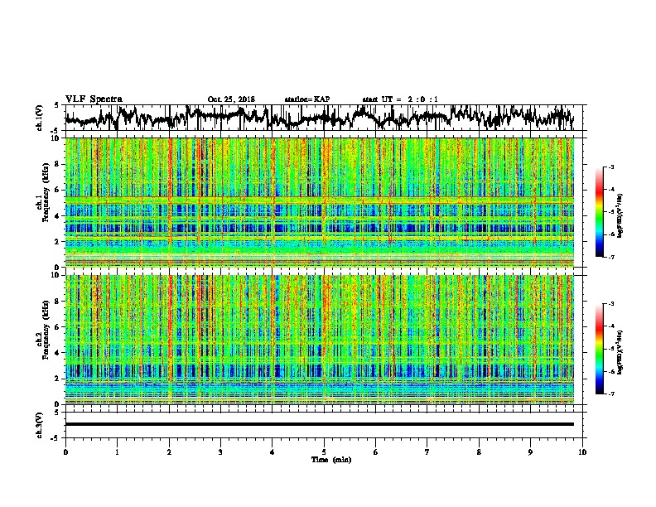Select the date text "Oct. 25, 2018"
Screen dimensions: 656x507
[231, 99]
